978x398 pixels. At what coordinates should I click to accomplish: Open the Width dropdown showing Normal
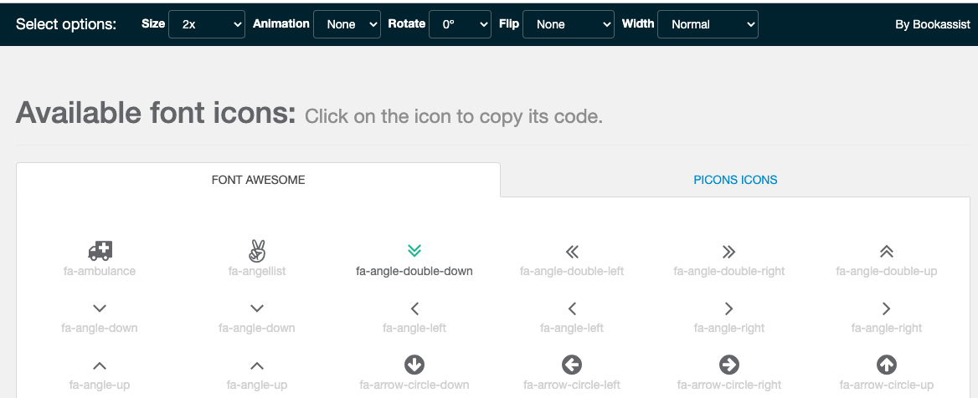coord(708,24)
